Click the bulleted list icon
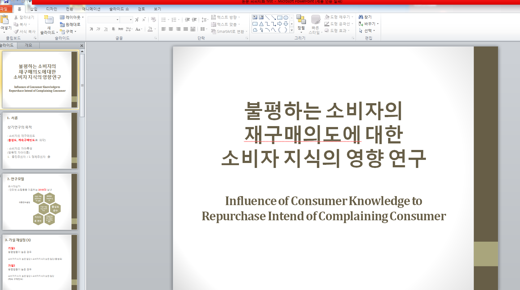This screenshot has height=290, width=520. pyautogui.click(x=164, y=20)
